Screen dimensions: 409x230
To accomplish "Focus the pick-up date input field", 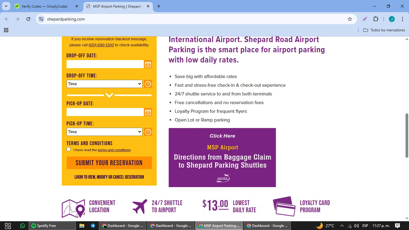I will point(105,112).
